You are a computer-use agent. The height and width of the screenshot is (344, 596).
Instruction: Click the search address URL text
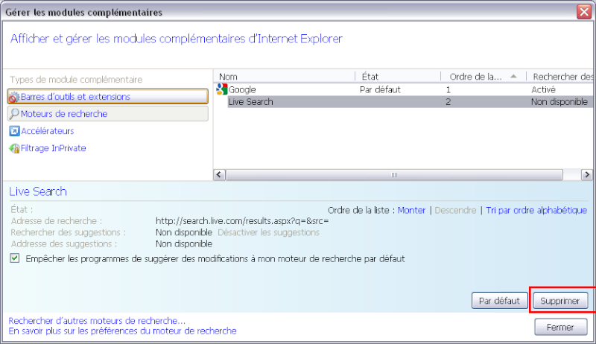pos(242,221)
